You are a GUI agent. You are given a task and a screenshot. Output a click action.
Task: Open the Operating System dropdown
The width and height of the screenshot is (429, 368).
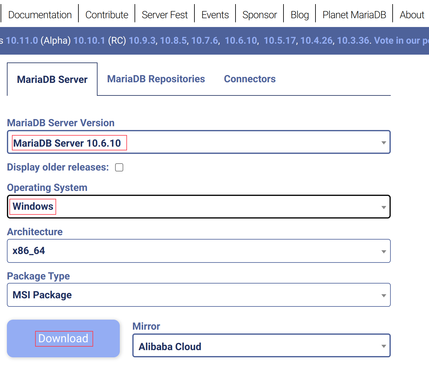click(x=199, y=207)
